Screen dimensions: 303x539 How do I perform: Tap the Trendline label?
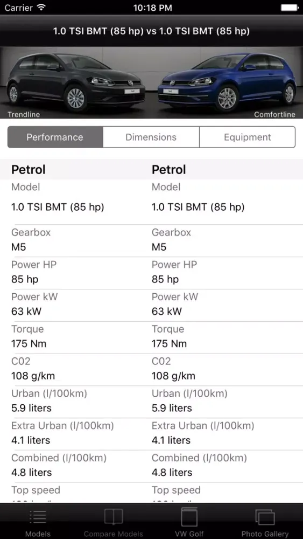[x=24, y=114]
